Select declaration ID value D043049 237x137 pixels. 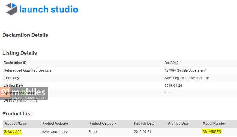coord(171,63)
